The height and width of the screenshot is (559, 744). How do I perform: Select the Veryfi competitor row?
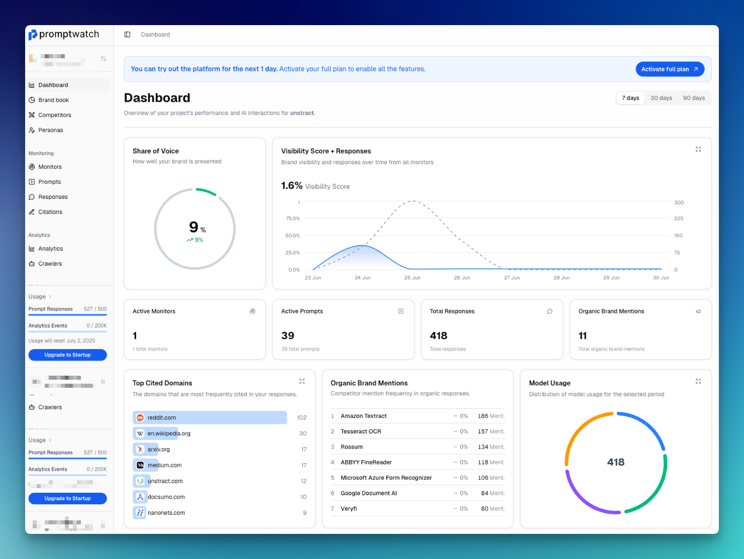tap(417, 509)
